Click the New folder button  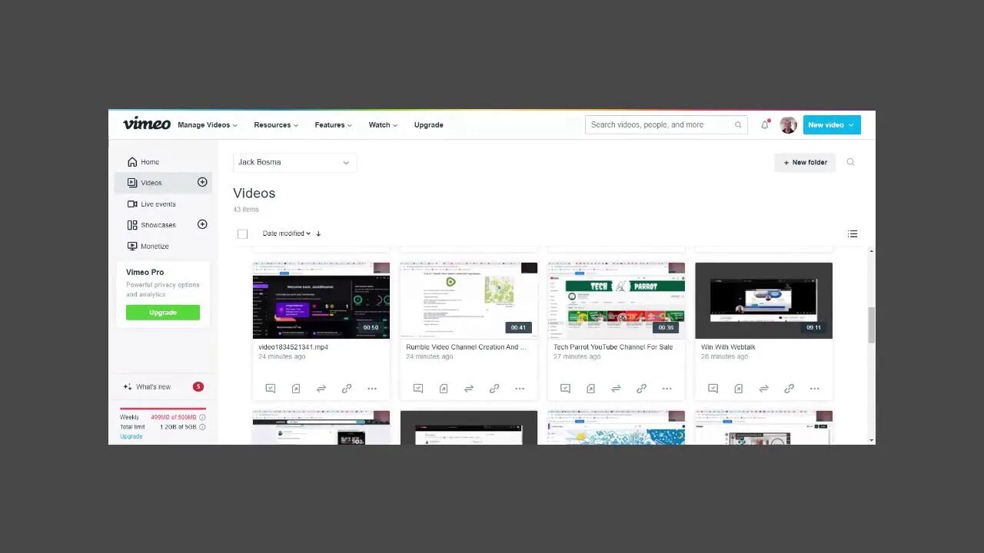(x=805, y=162)
